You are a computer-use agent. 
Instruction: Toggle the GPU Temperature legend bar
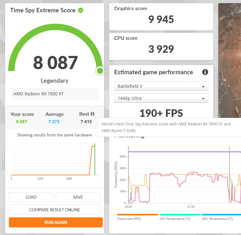221,214
